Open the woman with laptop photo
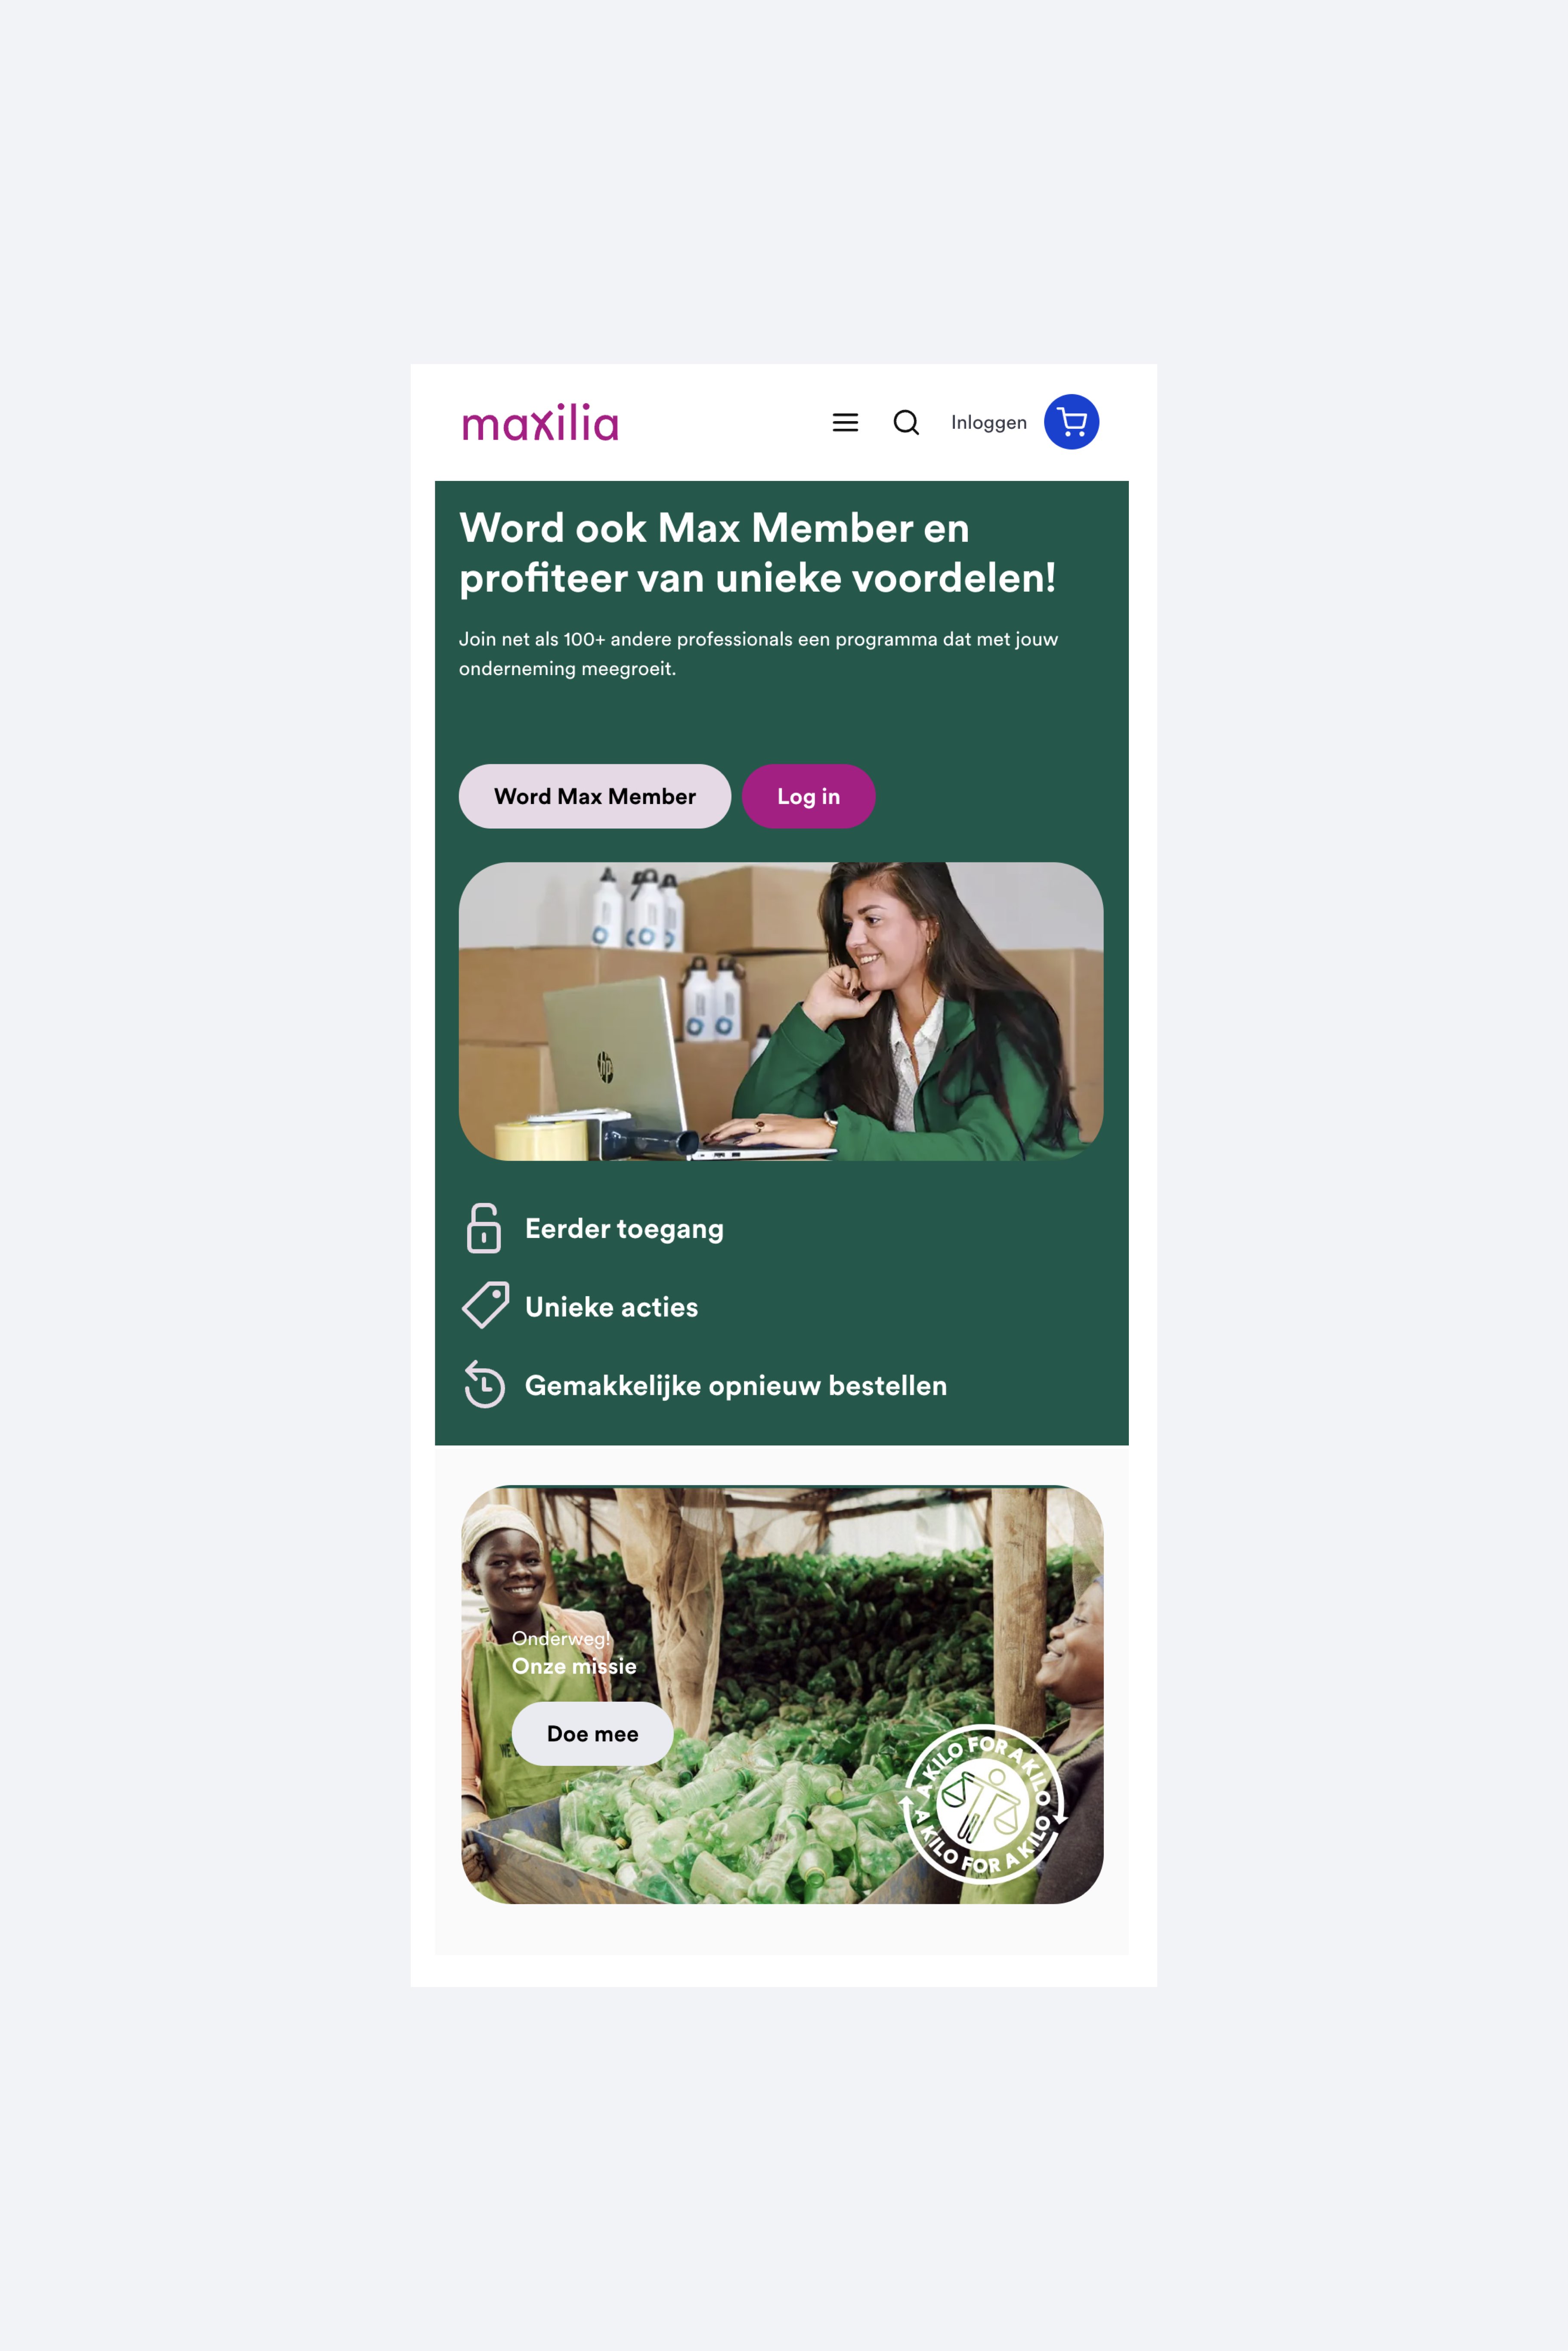Viewport: 1568px width, 2351px height. point(781,1011)
